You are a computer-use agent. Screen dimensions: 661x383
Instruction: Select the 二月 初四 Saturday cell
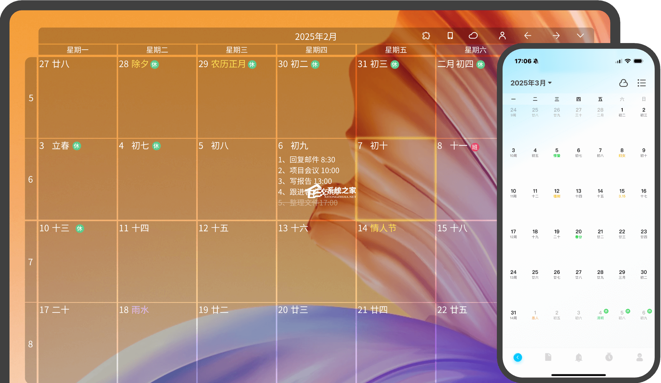pos(467,97)
